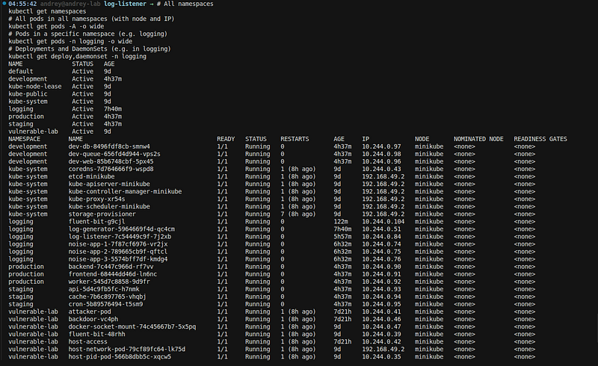Click IP address 10.244.0.46

pyautogui.click(x=381, y=319)
